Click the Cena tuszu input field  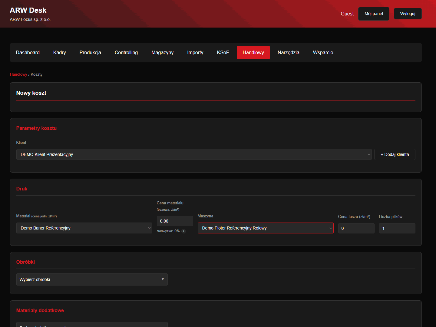pos(356,228)
